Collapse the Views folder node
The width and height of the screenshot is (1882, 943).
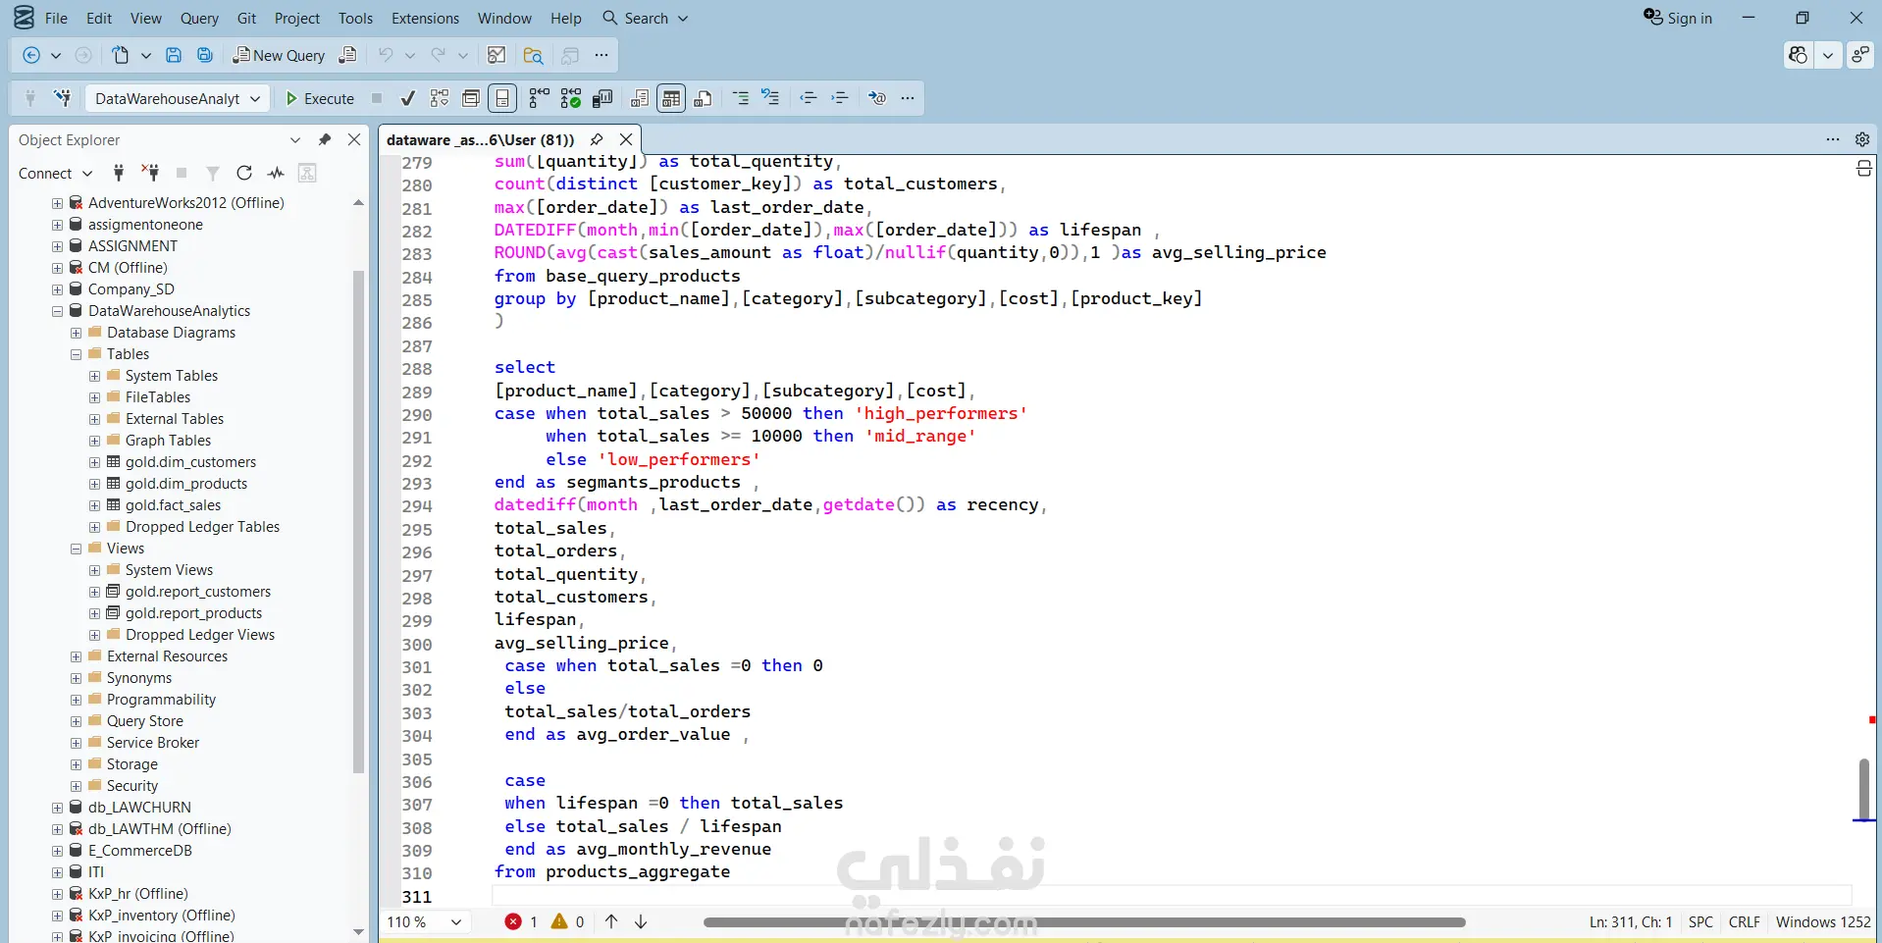(x=77, y=549)
